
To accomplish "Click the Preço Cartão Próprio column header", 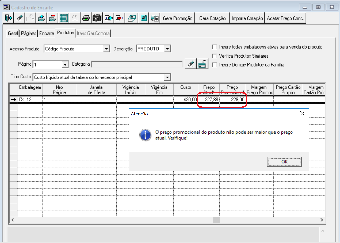I will click(288, 90).
